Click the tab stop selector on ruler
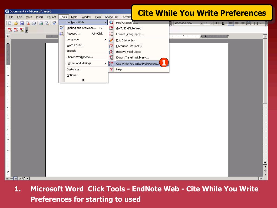Viewport: 277px width, 208px height. (x=8, y=36)
